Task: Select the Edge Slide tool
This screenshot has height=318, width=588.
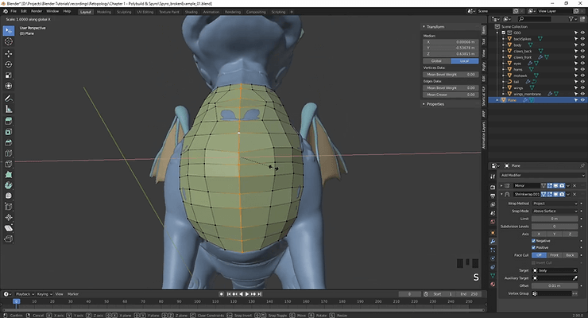Action: (x=9, y=207)
